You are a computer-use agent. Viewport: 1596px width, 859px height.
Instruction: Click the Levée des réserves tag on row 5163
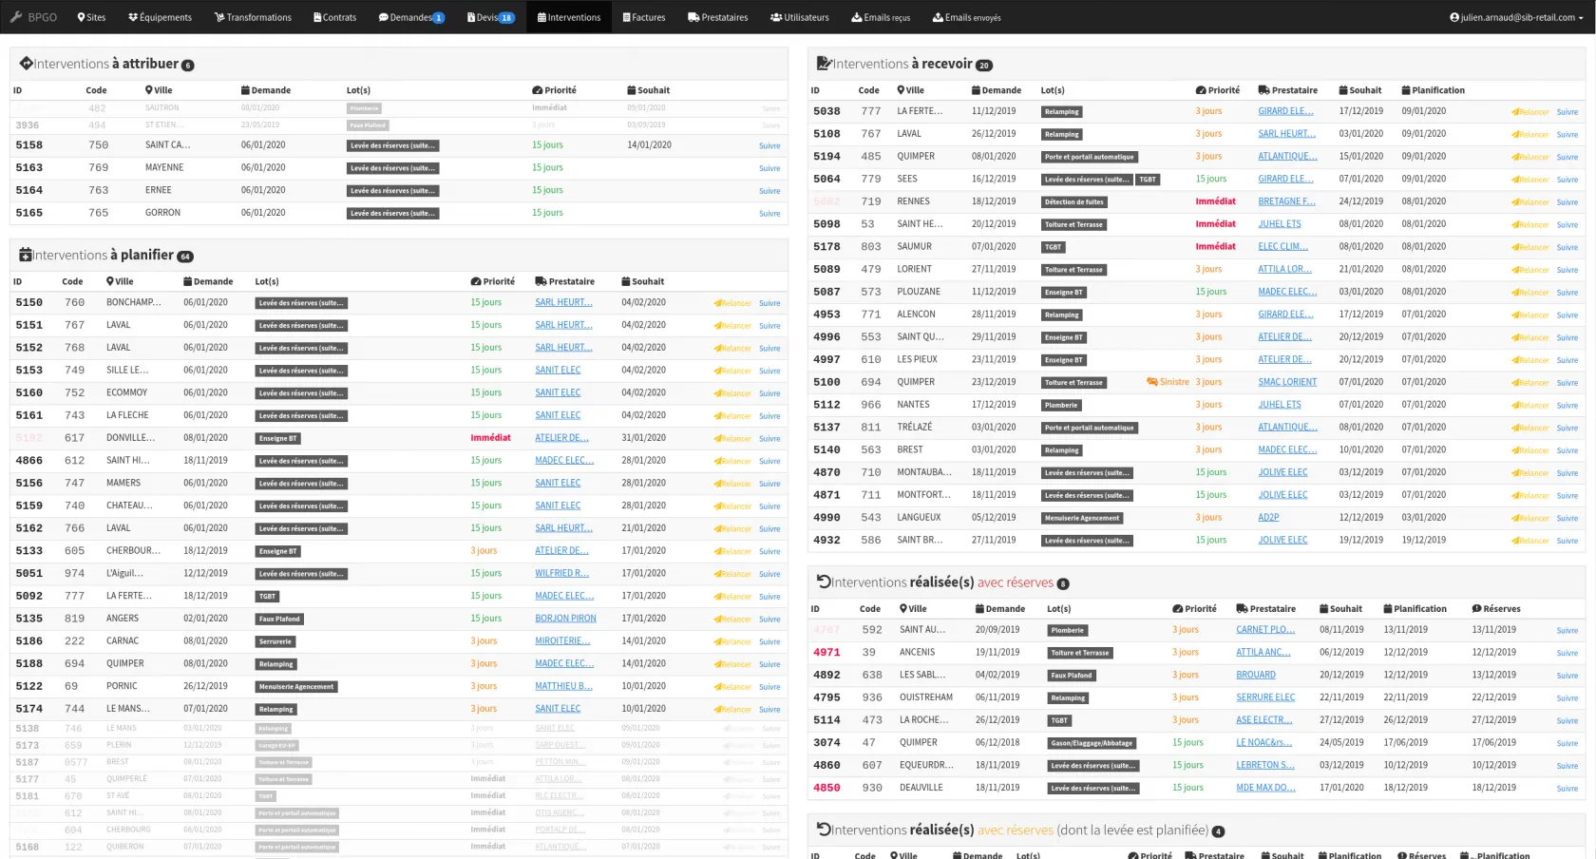coord(392,168)
